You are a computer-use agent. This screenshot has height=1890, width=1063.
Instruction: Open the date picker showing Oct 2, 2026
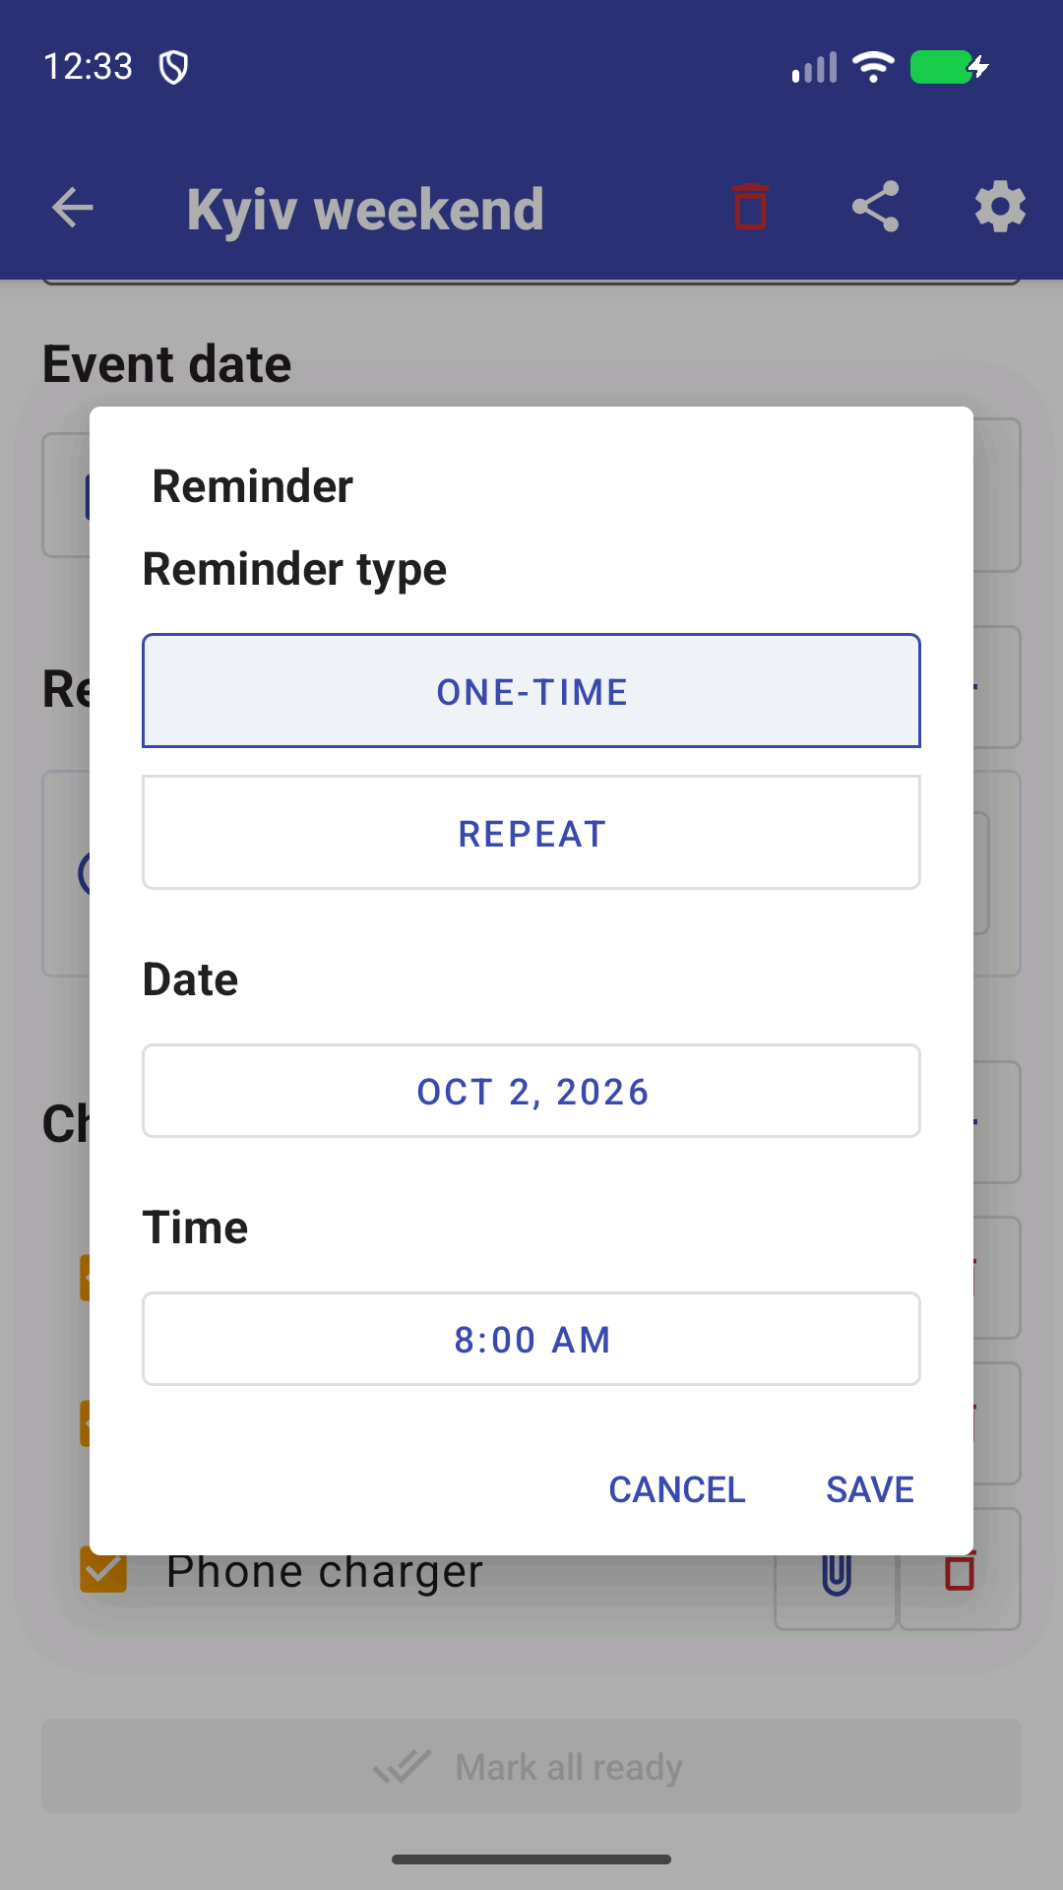click(531, 1091)
